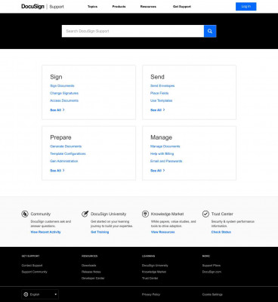Click the Check Status link
The height and width of the screenshot is (302, 278).
click(x=221, y=232)
